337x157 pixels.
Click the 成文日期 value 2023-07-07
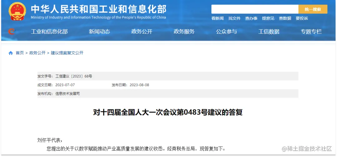[65, 85]
